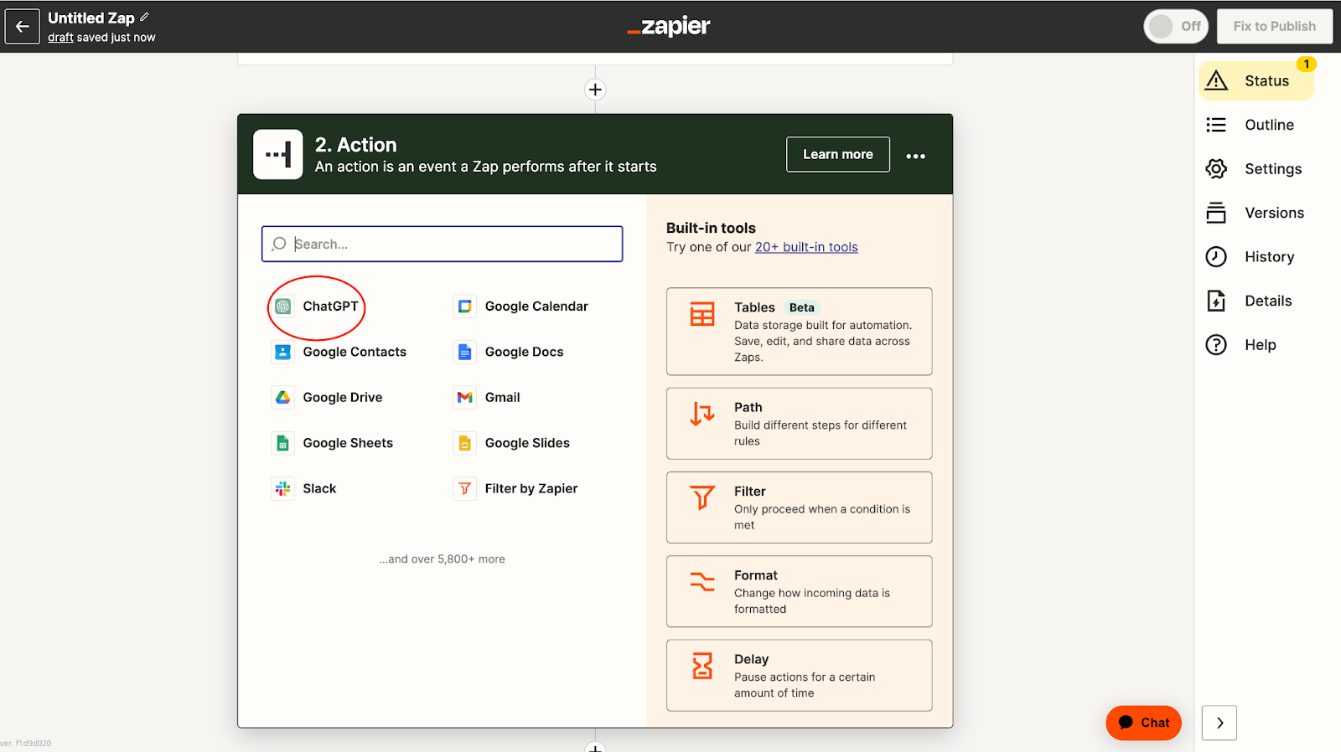Click the Status warning triangle icon
The height and width of the screenshot is (752, 1341).
point(1216,80)
